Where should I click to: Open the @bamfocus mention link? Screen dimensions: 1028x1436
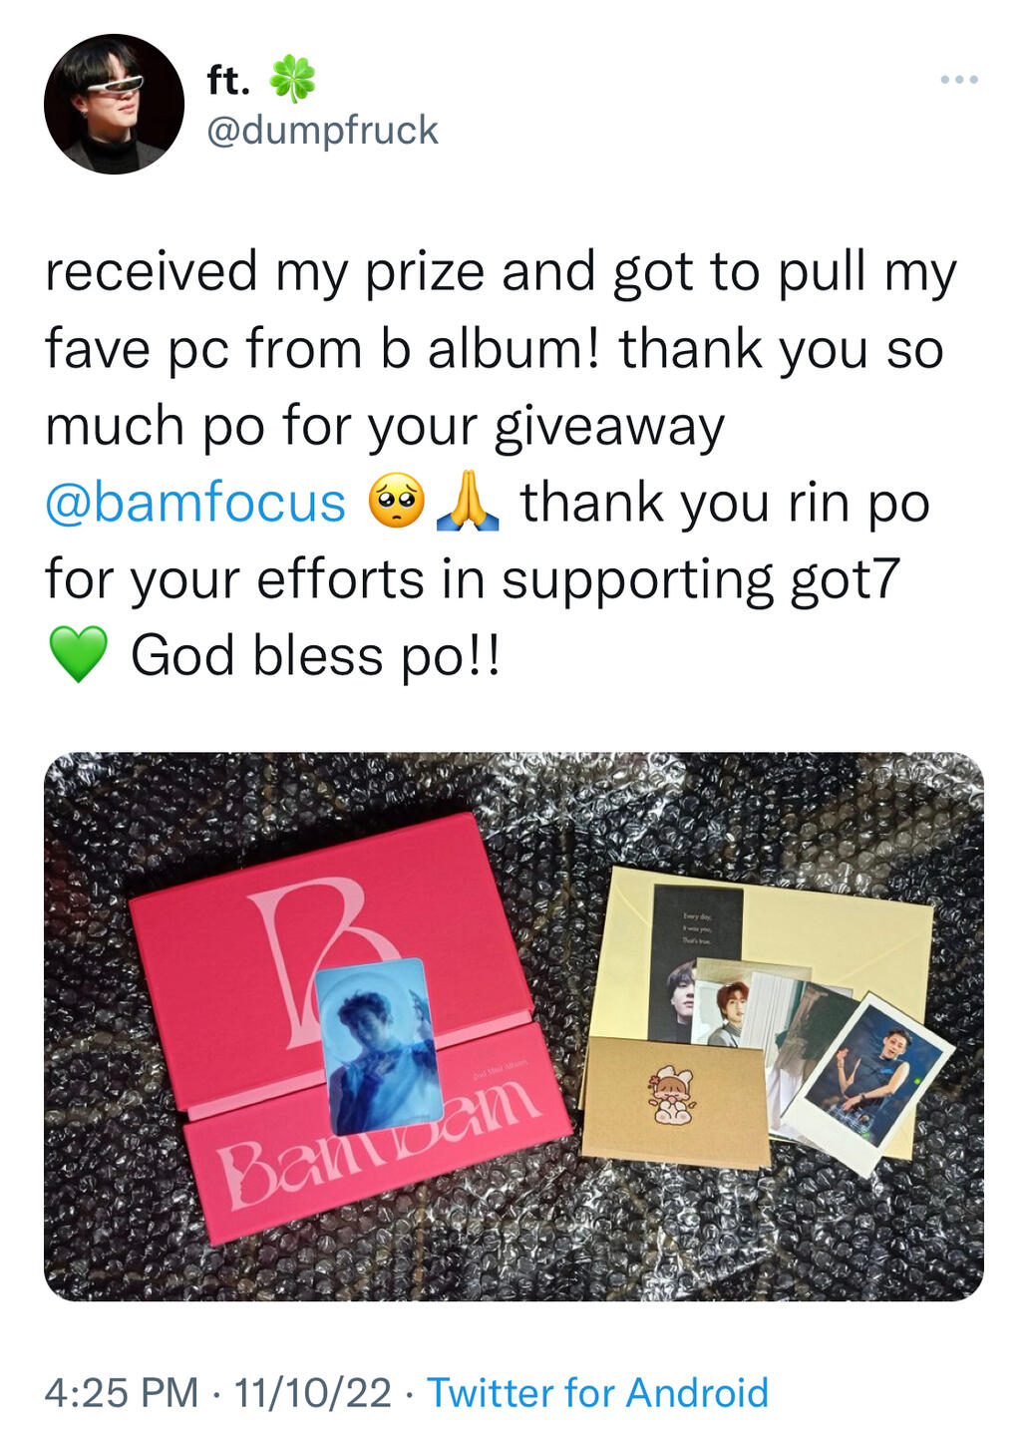(x=195, y=502)
